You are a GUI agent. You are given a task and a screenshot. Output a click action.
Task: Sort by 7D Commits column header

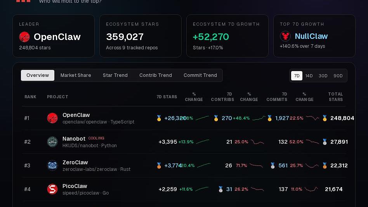tap(277, 97)
